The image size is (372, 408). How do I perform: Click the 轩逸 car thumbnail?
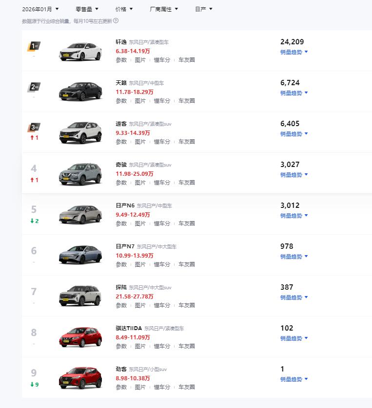point(80,51)
